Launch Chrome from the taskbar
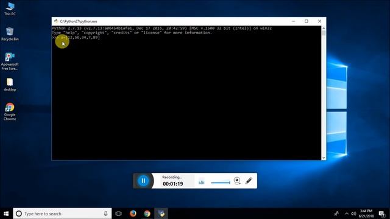 click(147, 214)
